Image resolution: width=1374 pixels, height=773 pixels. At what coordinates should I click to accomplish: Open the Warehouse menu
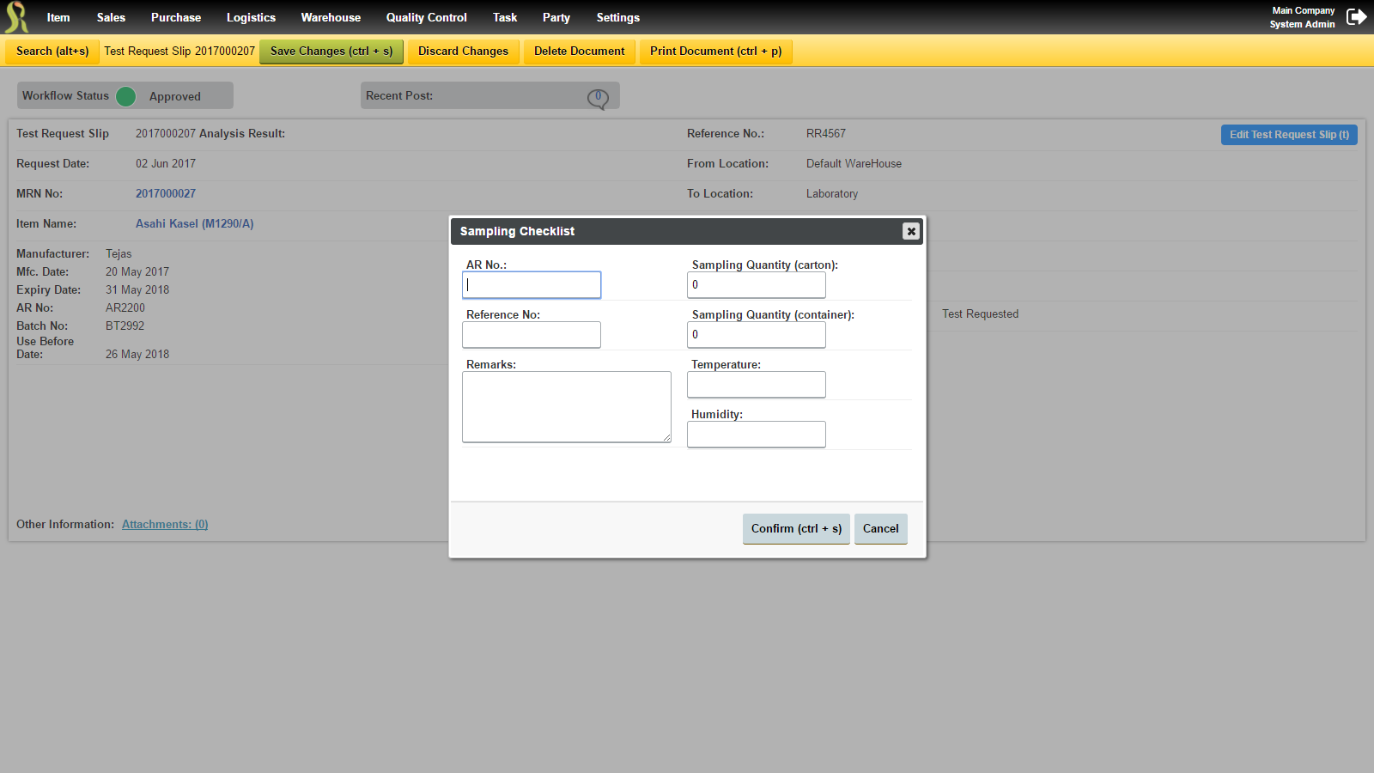point(331,17)
